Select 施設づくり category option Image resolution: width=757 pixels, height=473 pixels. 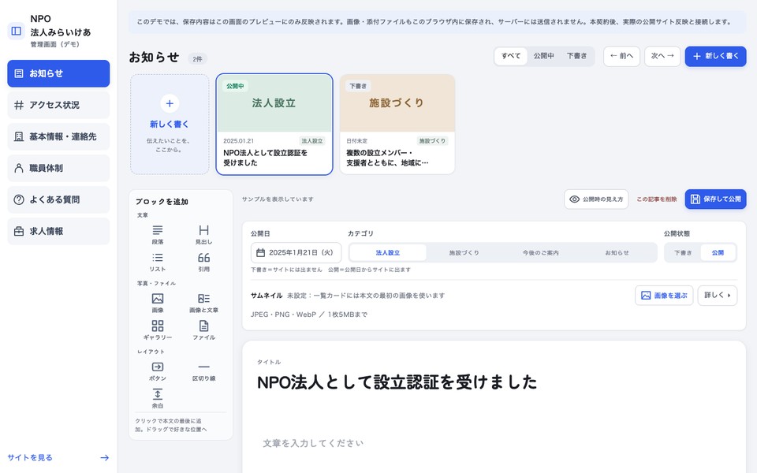coord(464,253)
